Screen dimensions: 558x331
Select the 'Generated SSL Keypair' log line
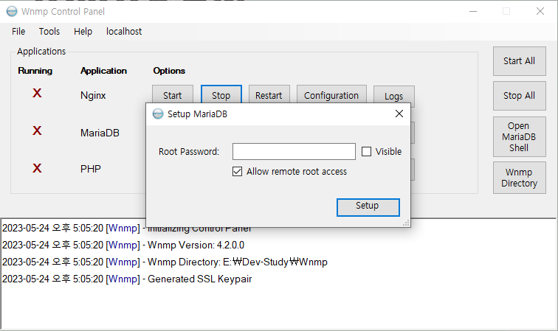[127, 279]
